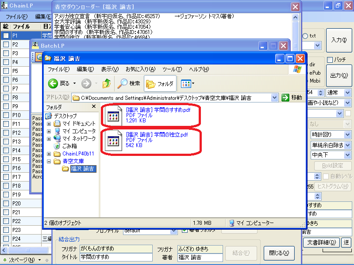Screen dimensions: 354x265
Task: Select the txt radio button
Action: point(305,36)
